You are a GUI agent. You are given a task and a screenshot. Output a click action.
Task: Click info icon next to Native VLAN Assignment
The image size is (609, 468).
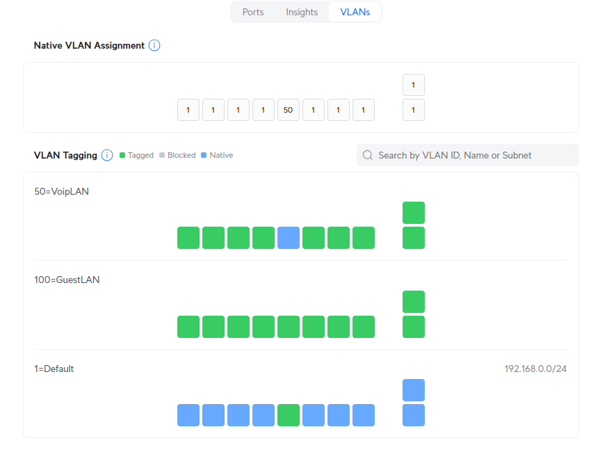point(154,45)
